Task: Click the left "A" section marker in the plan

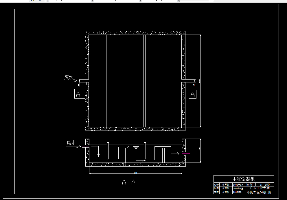Action: 78,94
